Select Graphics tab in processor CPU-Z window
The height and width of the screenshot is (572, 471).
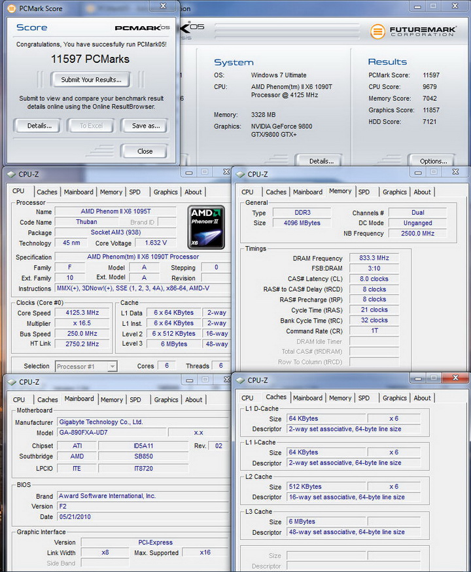(166, 192)
